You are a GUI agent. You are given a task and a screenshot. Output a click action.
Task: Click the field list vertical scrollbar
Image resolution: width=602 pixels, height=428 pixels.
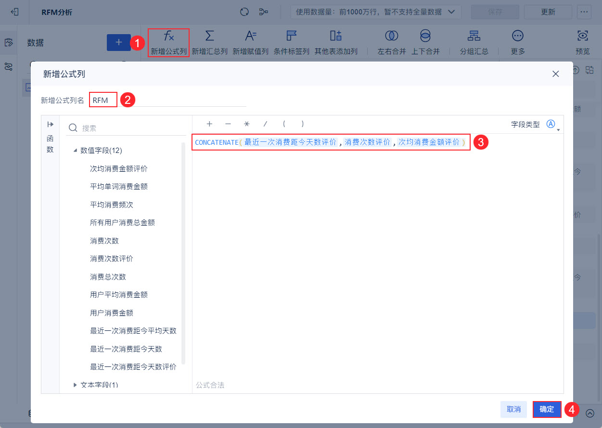tap(183, 253)
